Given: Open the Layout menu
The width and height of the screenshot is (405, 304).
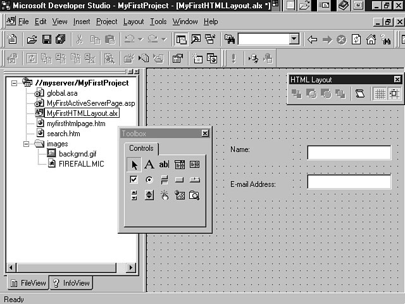Looking at the screenshot, I should 134,22.
